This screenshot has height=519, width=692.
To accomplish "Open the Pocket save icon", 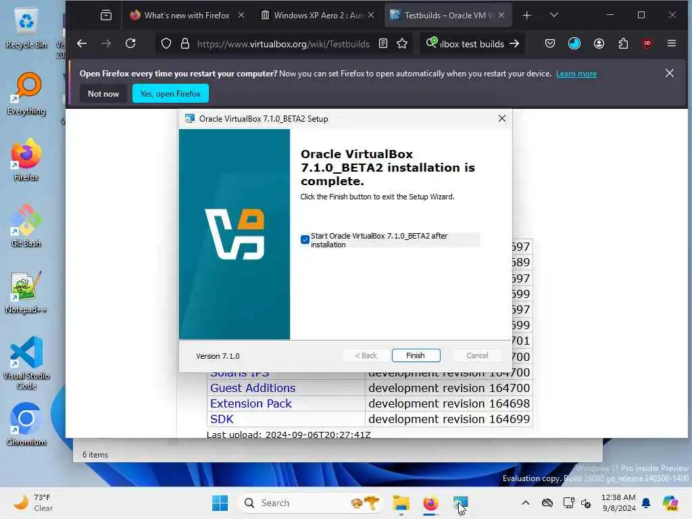I will pos(550,44).
